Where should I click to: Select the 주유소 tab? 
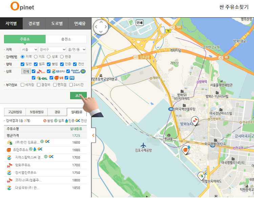coord(25,39)
